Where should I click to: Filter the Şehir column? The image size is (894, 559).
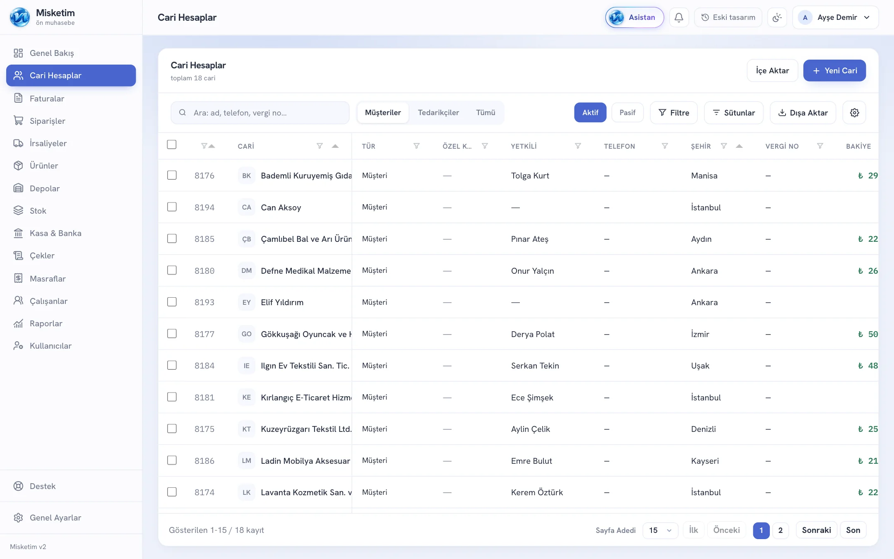723,146
